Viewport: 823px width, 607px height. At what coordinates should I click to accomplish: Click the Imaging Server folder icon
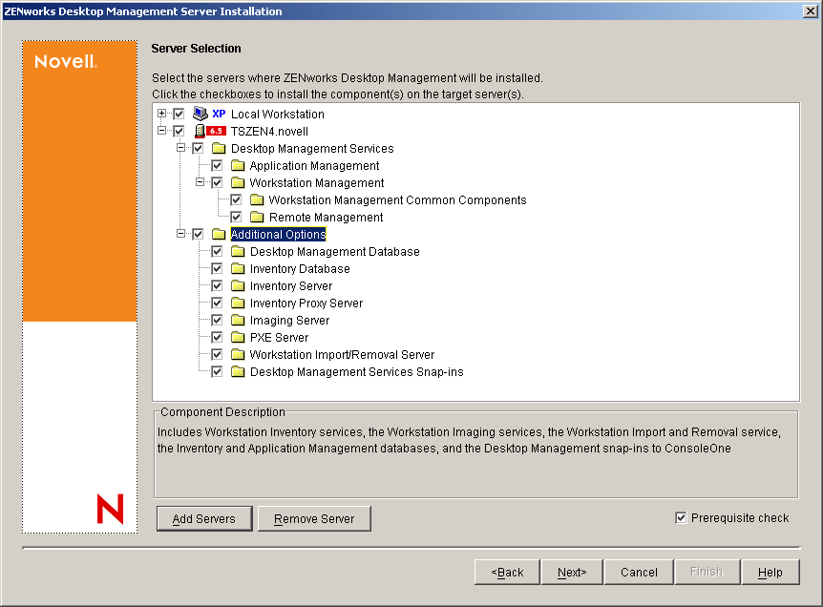238,320
